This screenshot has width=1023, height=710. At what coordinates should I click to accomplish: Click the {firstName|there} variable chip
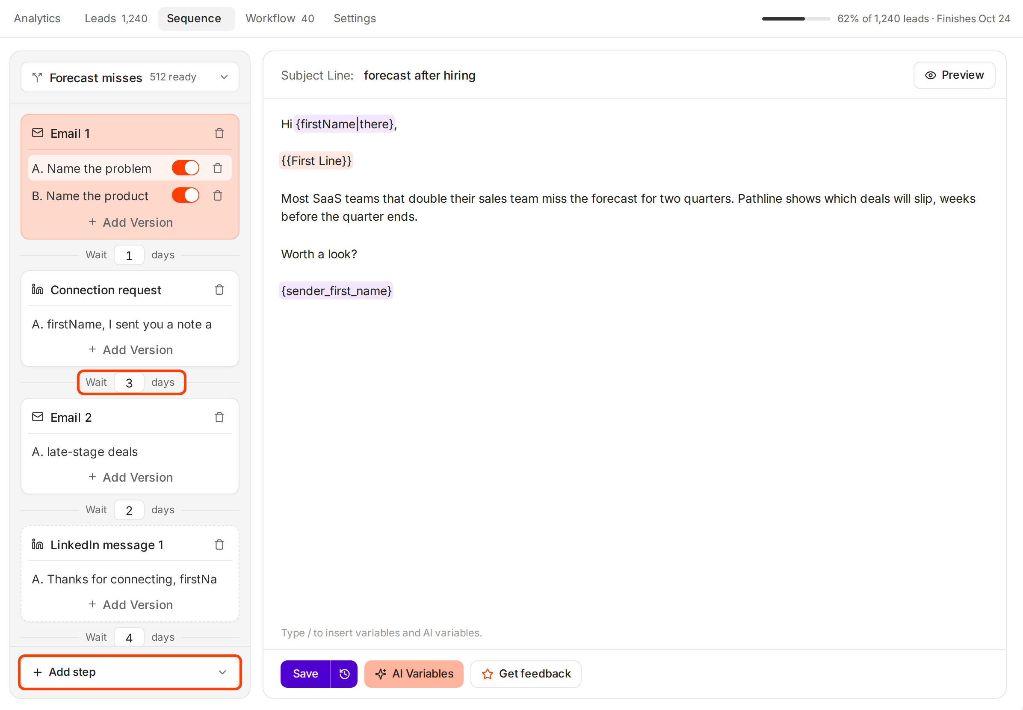click(344, 124)
